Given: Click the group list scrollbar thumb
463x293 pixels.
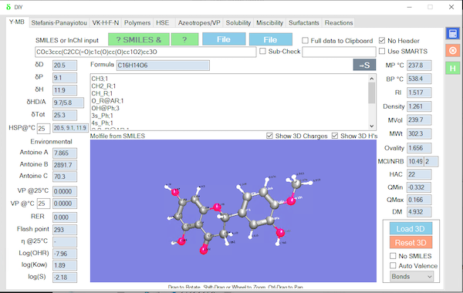Looking at the screenshot, I should tap(372, 93).
